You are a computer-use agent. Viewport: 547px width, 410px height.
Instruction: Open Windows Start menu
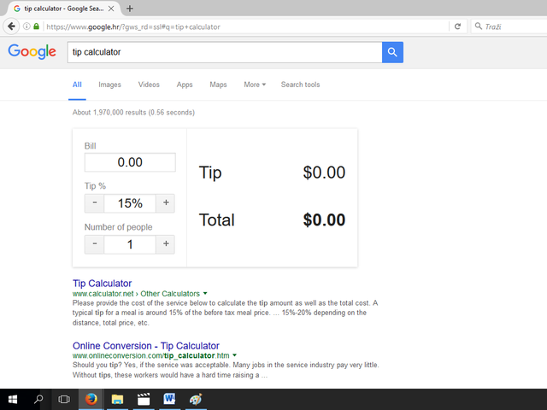tap(13, 399)
